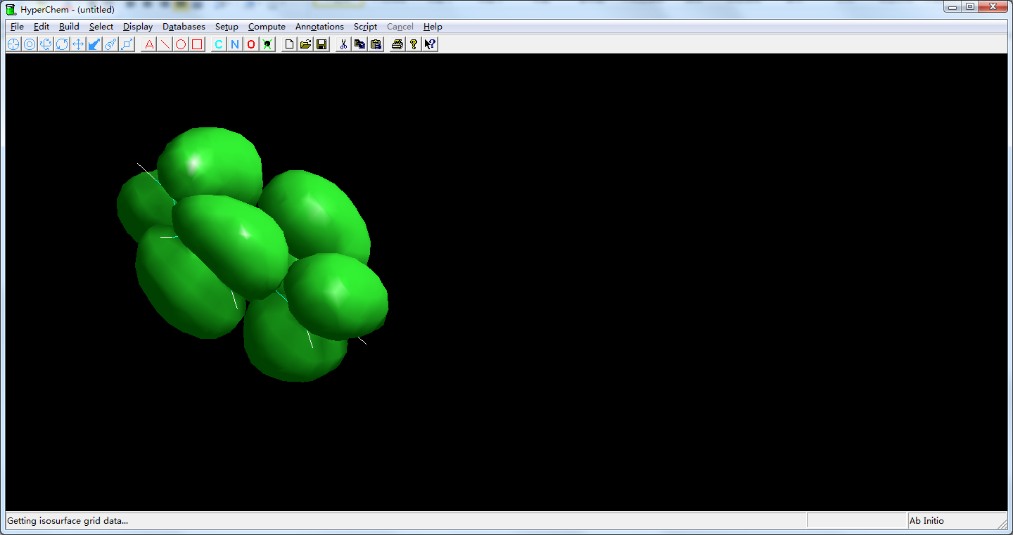The image size is (1013, 535).
Task: Choose the Translate (XY move) tool
Action: (78, 44)
